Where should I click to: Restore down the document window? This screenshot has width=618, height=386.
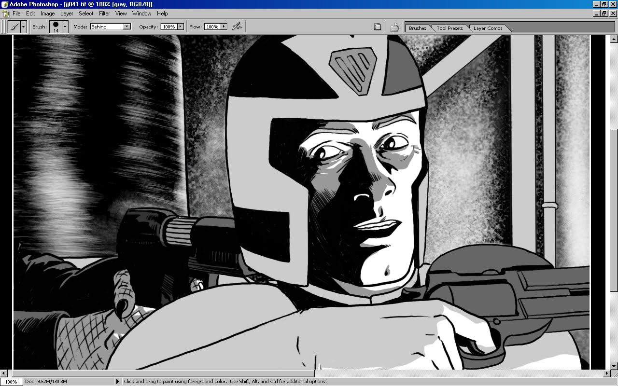coord(604,14)
